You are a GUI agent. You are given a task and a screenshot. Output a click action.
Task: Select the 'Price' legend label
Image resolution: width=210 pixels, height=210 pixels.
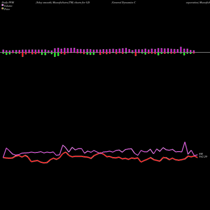point(7,9)
